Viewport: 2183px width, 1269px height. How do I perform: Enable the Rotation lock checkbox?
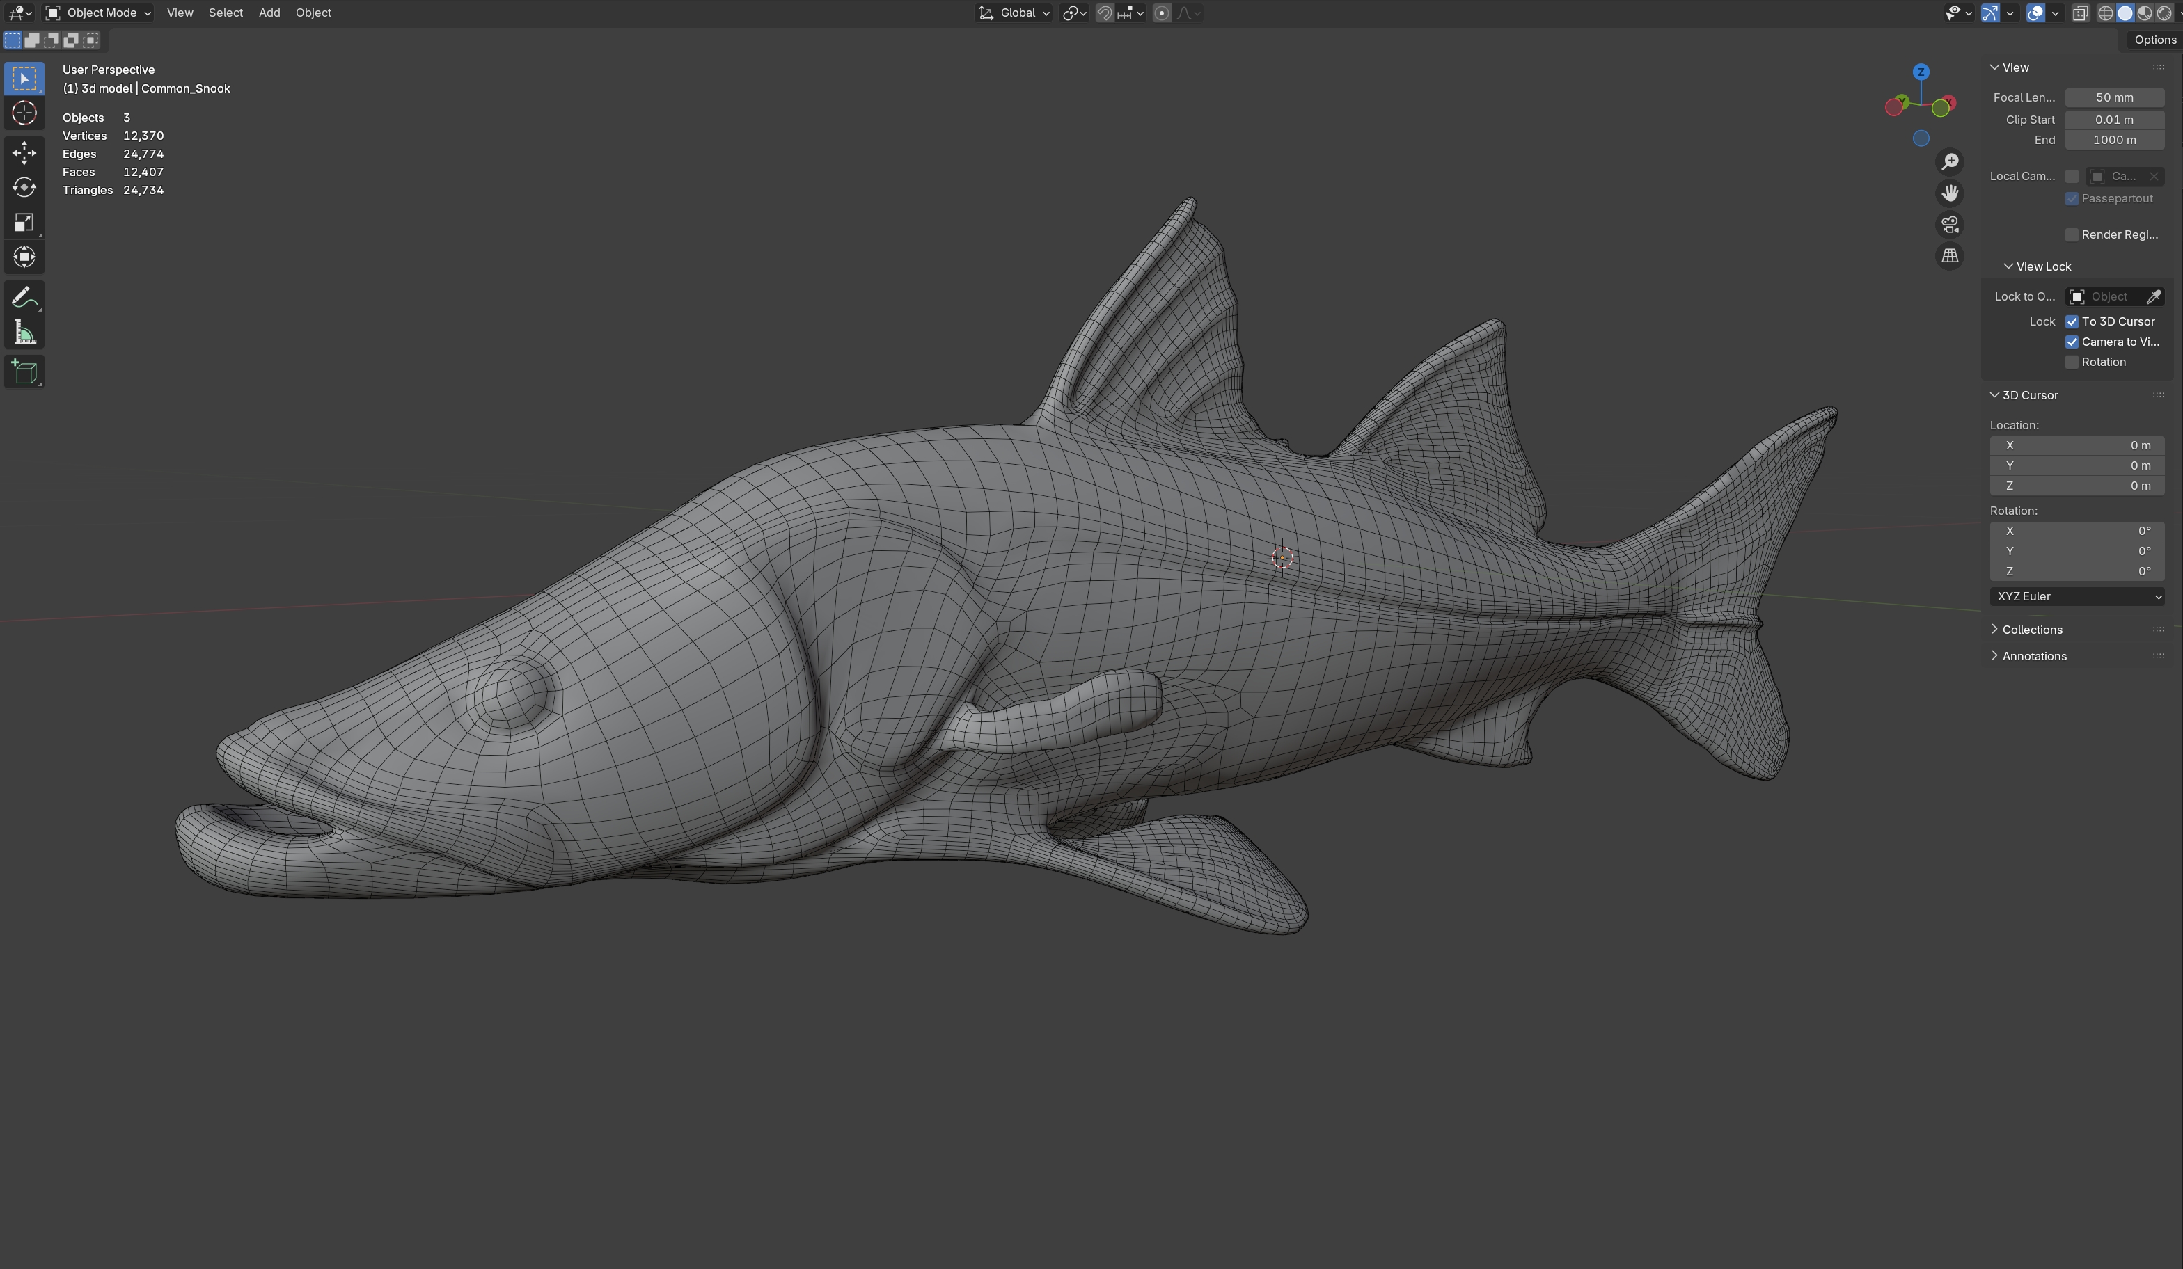[x=2072, y=362]
